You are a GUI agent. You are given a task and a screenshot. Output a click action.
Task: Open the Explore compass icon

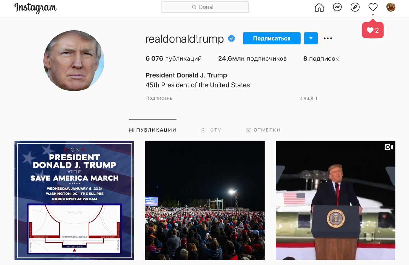[x=355, y=7]
